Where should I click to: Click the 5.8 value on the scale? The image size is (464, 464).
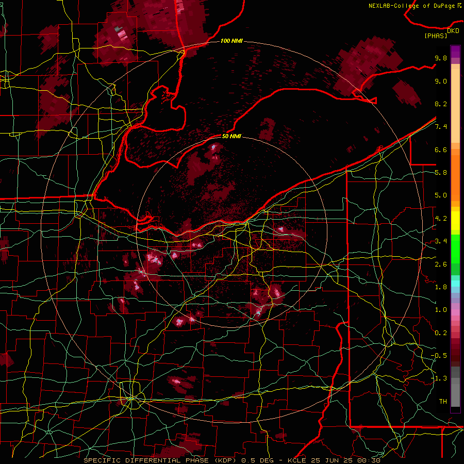[x=441, y=173]
